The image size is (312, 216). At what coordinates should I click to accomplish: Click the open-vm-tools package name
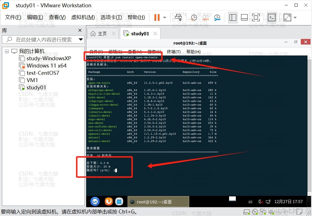tap(99, 83)
